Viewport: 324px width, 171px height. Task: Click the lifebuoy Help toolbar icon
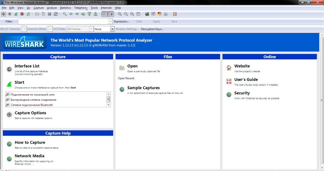(x=175, y=14)
